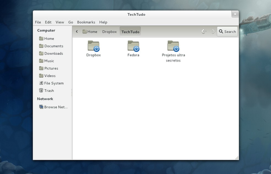This screenshot has width=271, height=174.
Task: Click the Trash icon in sidebar
Action: [41, 90]
